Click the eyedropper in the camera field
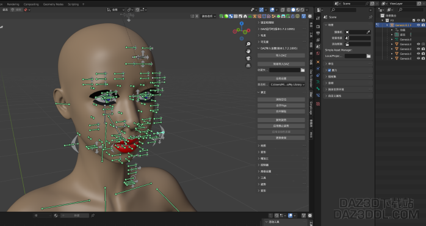426x226 pixels. click(x=368, y=32)
